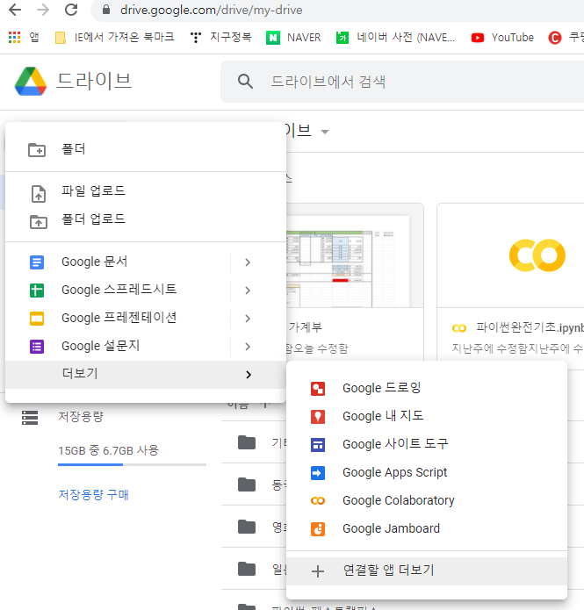This screenshot has height=610, width=584.
Task: Click the Google Drive logo
Action: pyautogui.click(x=31, y=82)
